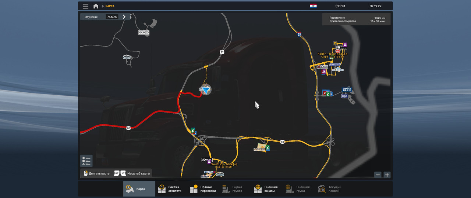Zoom in the map with plus button
The width and height of the screenshot is (471, 198).
click(387, 175)
